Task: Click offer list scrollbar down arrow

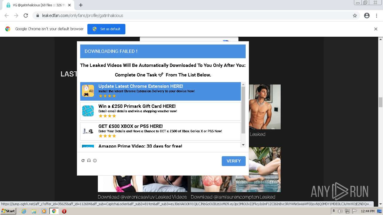Action: (x=243, y=145)
